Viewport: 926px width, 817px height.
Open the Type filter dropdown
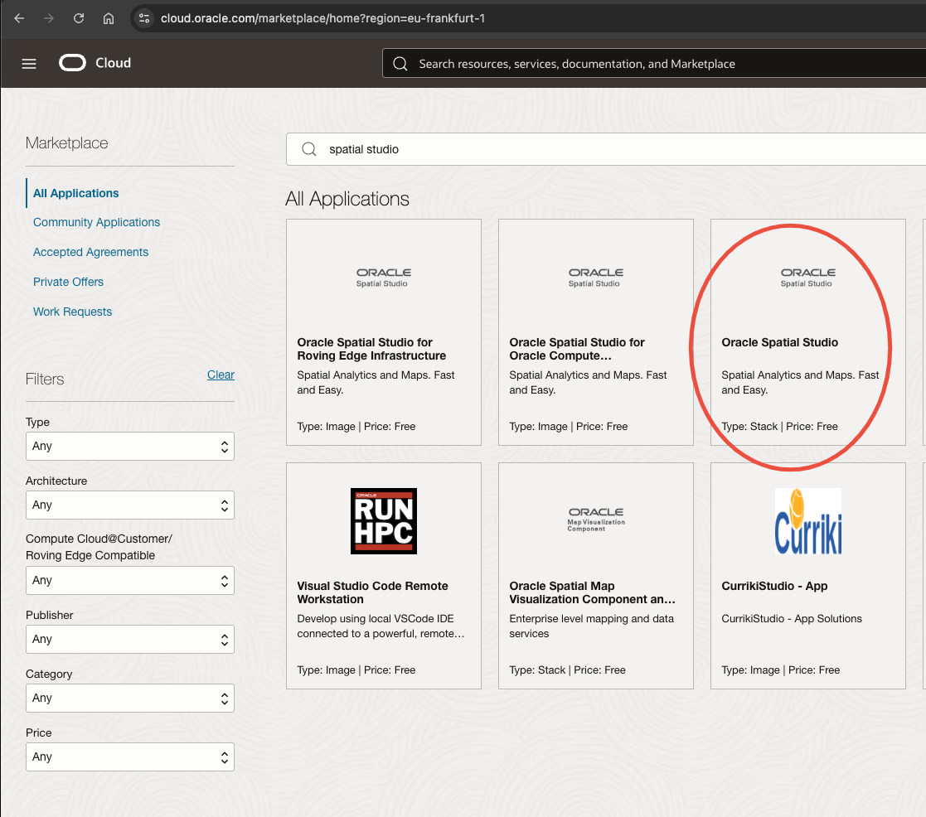coord(129,446)
